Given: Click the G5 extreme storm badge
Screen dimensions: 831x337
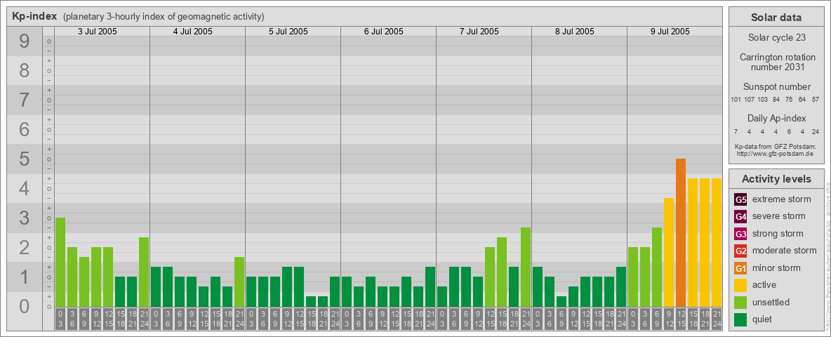Looking at the screenshot, I should [x=740, y=200].
